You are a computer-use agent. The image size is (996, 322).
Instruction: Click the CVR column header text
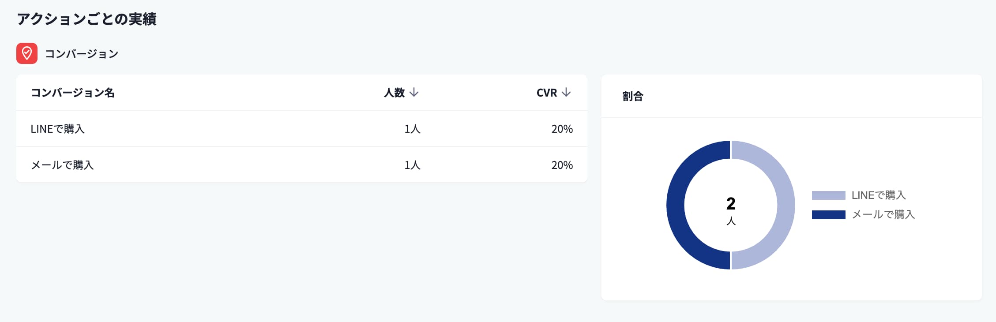click(x=546, y=93)
